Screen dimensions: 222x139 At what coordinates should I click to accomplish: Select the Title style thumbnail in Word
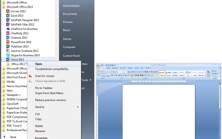point(188,74)
